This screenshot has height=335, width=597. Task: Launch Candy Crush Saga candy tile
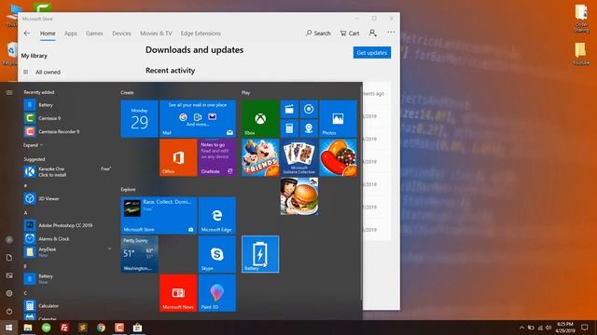point(338,157)
